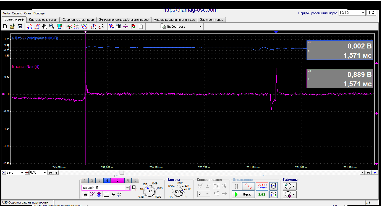This screenshot has height=206, width=382.
Task: Adjust the cylinder number stepper
Action: [x=373, y=13]
